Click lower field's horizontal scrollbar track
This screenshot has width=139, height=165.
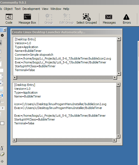[x=64, y=140]
